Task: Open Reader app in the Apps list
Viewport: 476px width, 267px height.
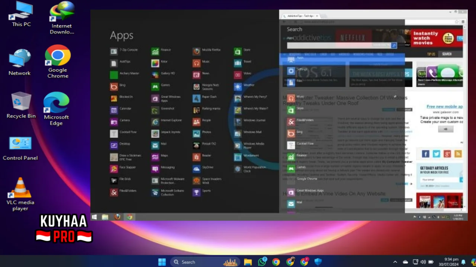Action: pos(202,156)
